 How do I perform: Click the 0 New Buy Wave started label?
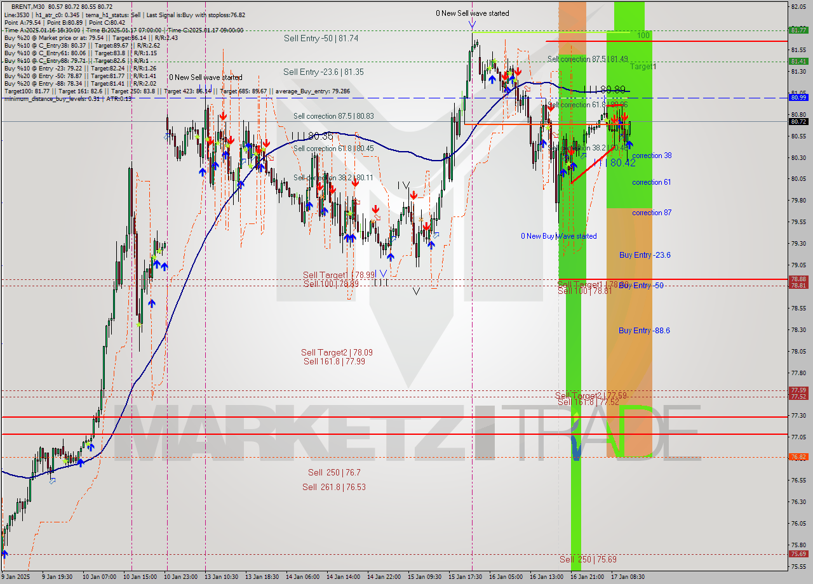point(559,236)
